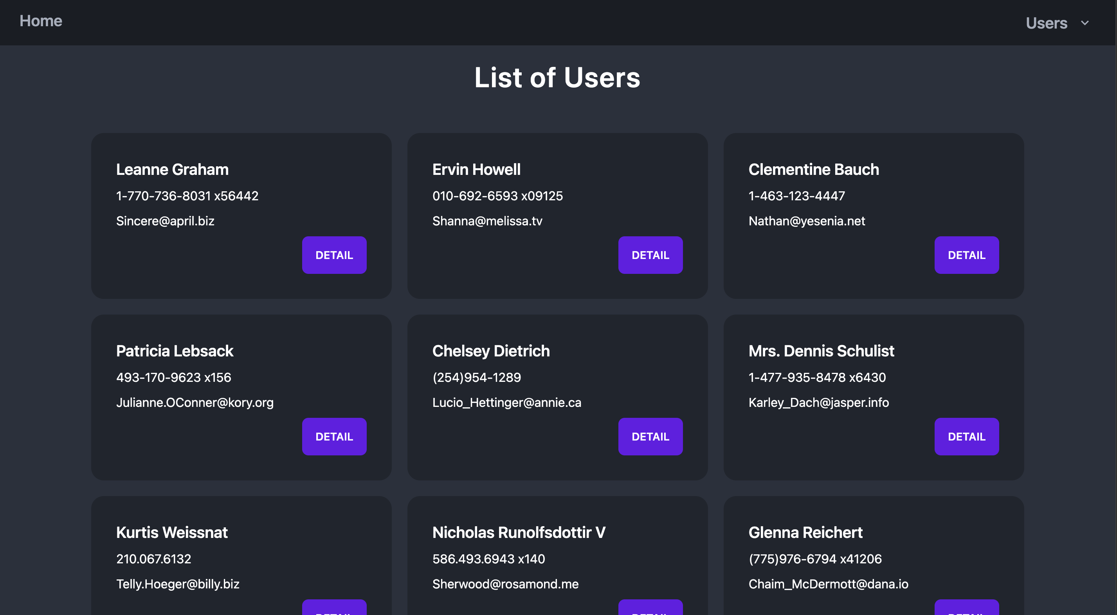
Task: Click email Nathan@yesenia.net
Action: pos(807,221)
